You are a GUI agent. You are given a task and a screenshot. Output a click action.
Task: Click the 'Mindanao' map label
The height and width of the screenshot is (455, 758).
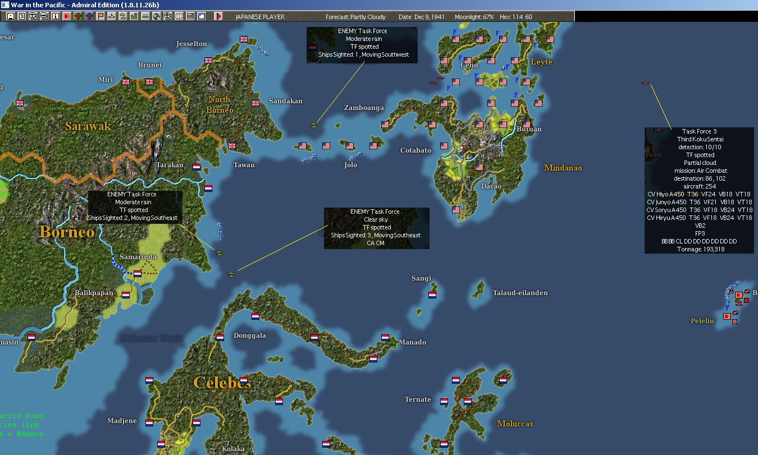tap(563, 168)
